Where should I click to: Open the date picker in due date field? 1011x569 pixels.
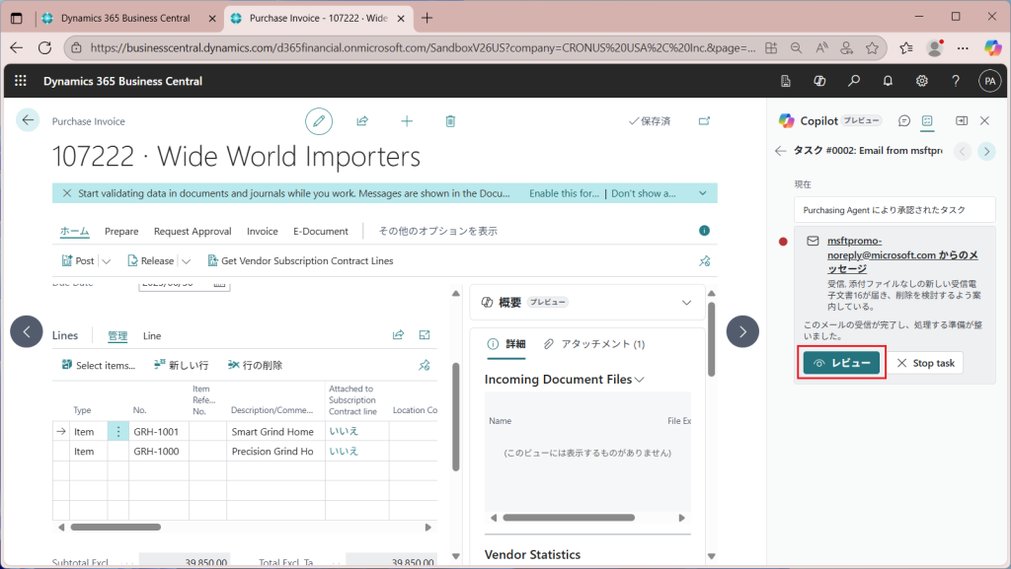pyautogui.click(x=219, y=284)
